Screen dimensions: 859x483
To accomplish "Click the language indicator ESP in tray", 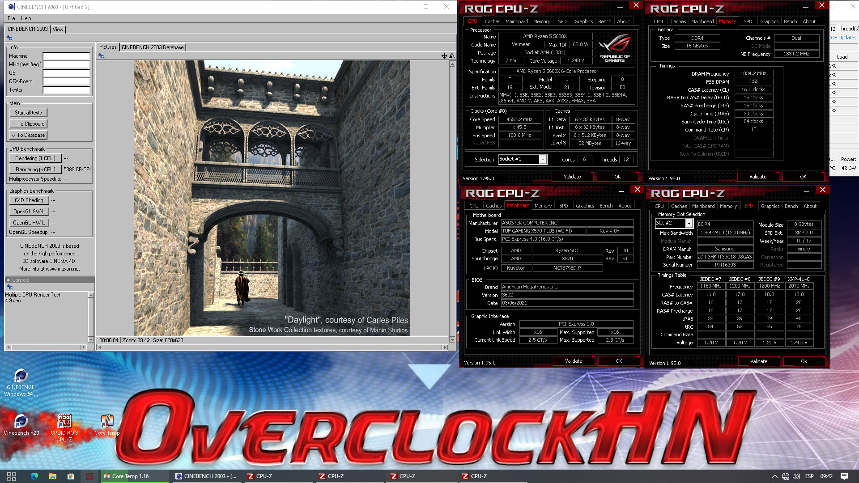I will 809,476.
